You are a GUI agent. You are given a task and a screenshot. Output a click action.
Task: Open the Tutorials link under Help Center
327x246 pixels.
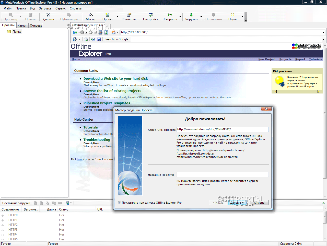(x=91, y=127)
